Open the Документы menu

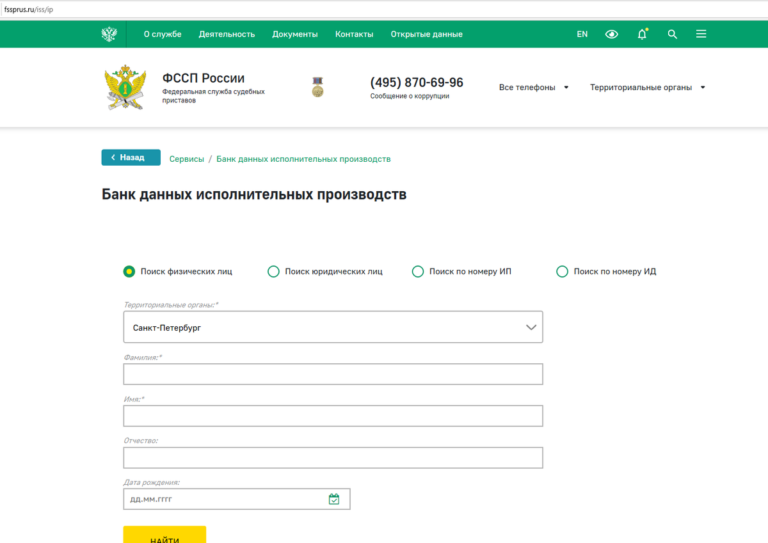coord(295,34)
